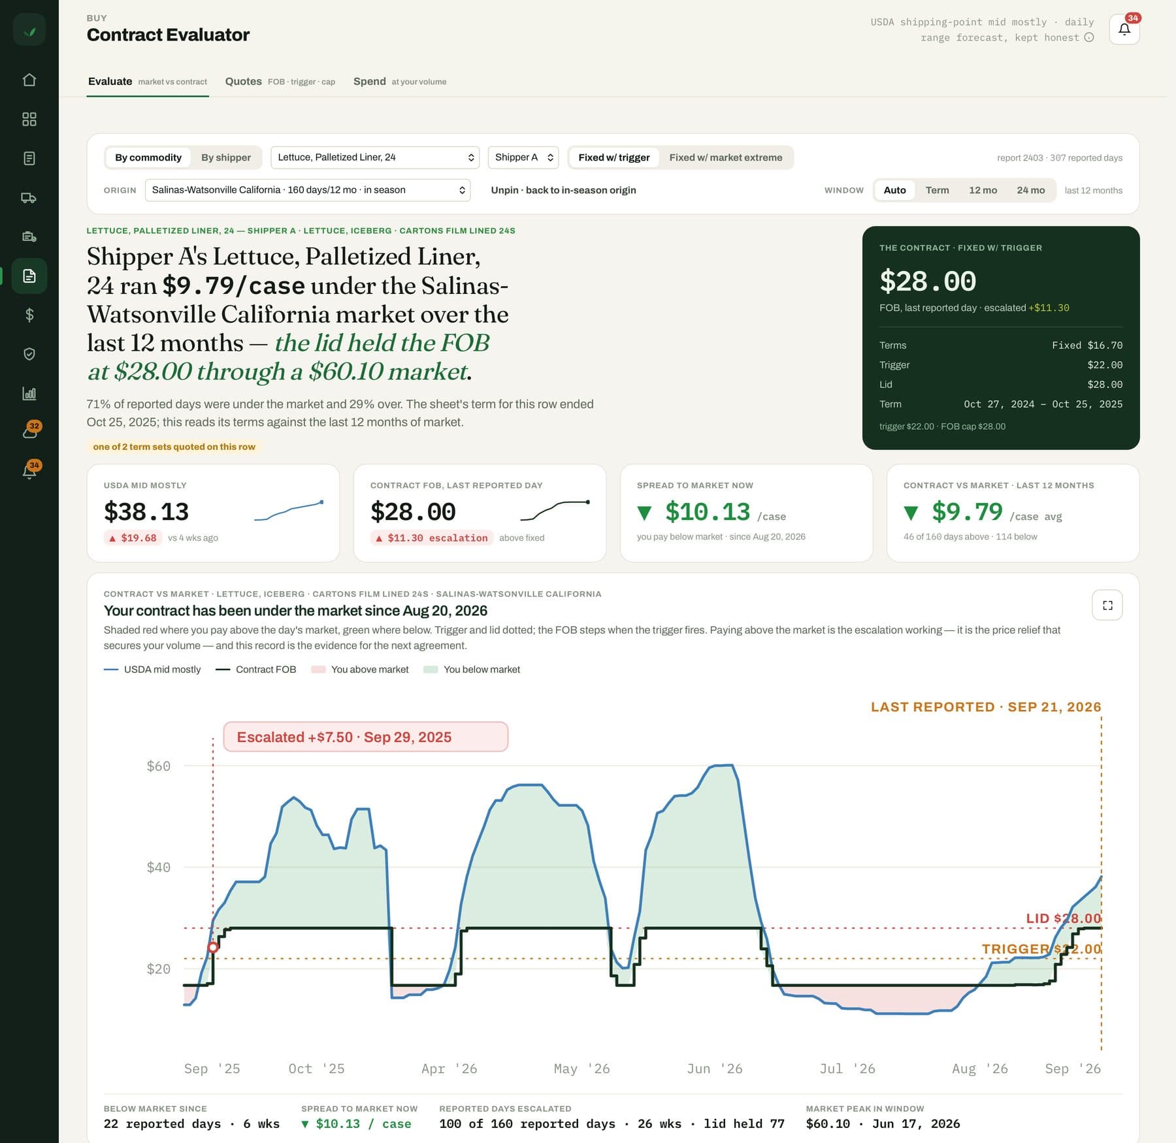
Task: Click the TRIGGER $22.00 chart label
Action: 1041,949
